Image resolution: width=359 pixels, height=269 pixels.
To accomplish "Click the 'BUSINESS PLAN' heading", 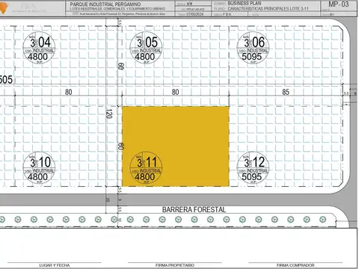I will pos(245,4).
